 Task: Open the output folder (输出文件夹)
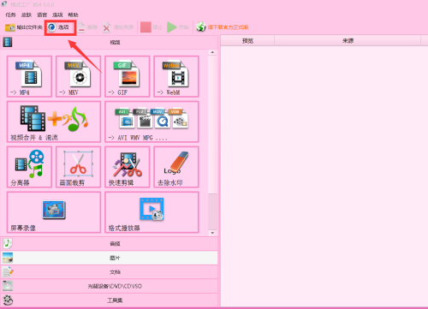tap(24, 27)
